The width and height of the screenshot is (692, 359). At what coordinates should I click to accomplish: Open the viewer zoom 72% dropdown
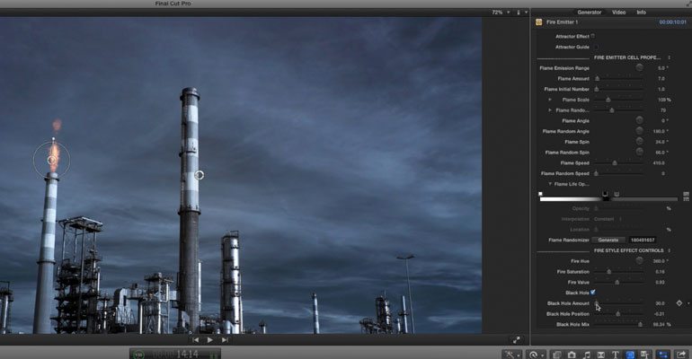tap(501, 13)
